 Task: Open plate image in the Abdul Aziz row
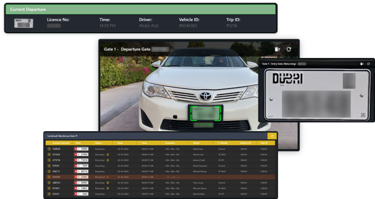click(x=81, y=149)
